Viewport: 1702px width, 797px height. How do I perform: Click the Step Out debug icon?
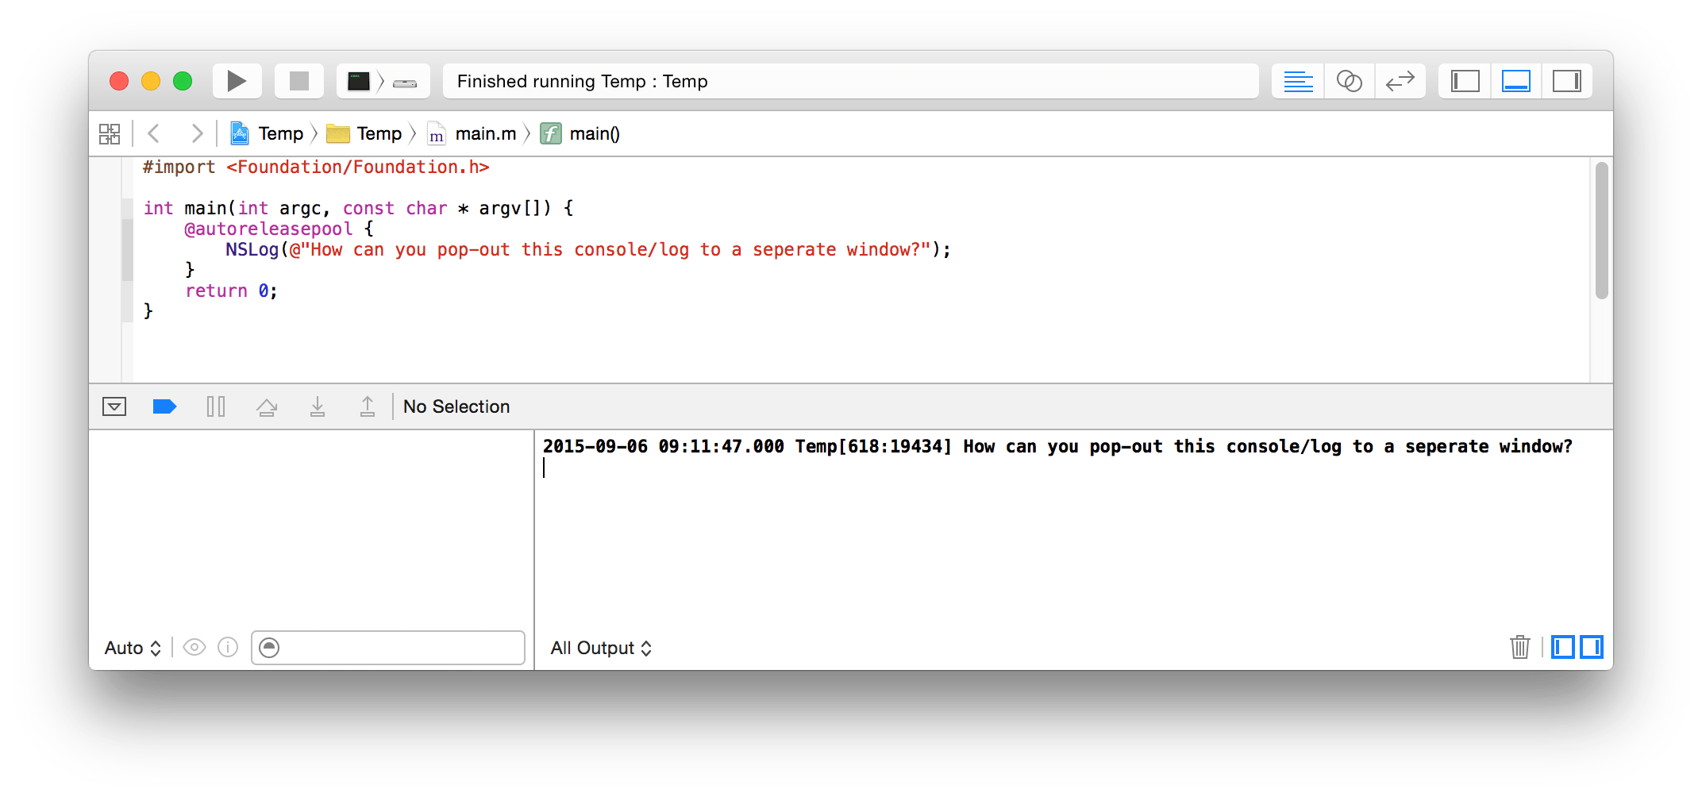(368, 406)
